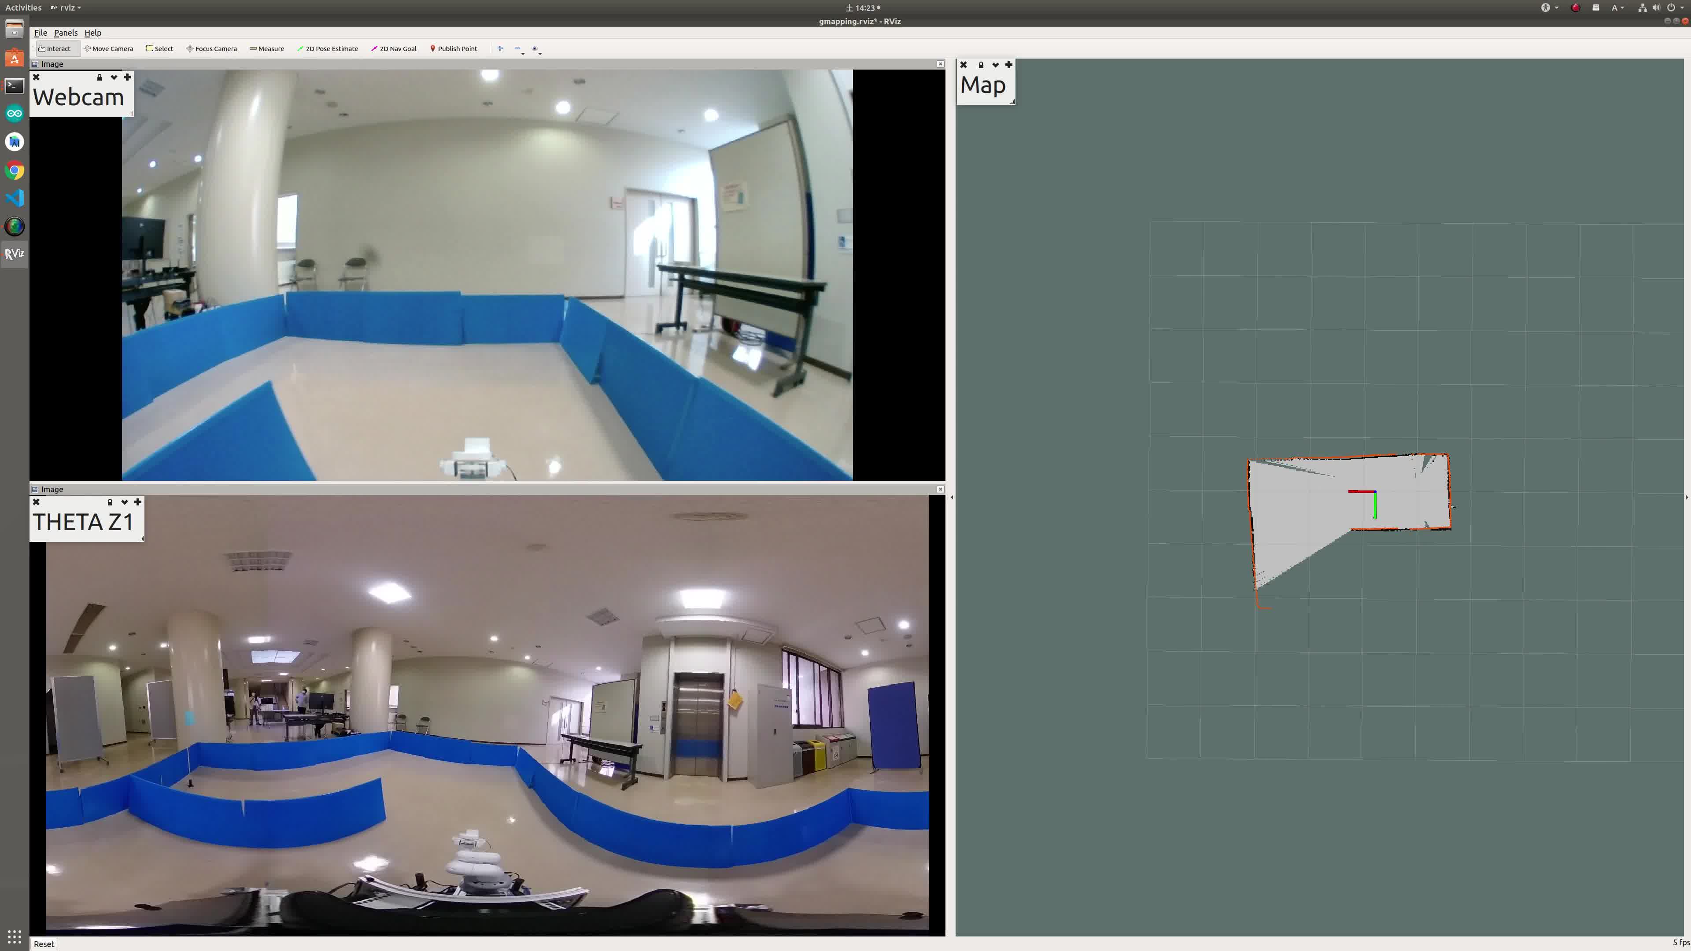1691x951 pixels.
Task: Open the File menu
Action: (x=40, y=33)
